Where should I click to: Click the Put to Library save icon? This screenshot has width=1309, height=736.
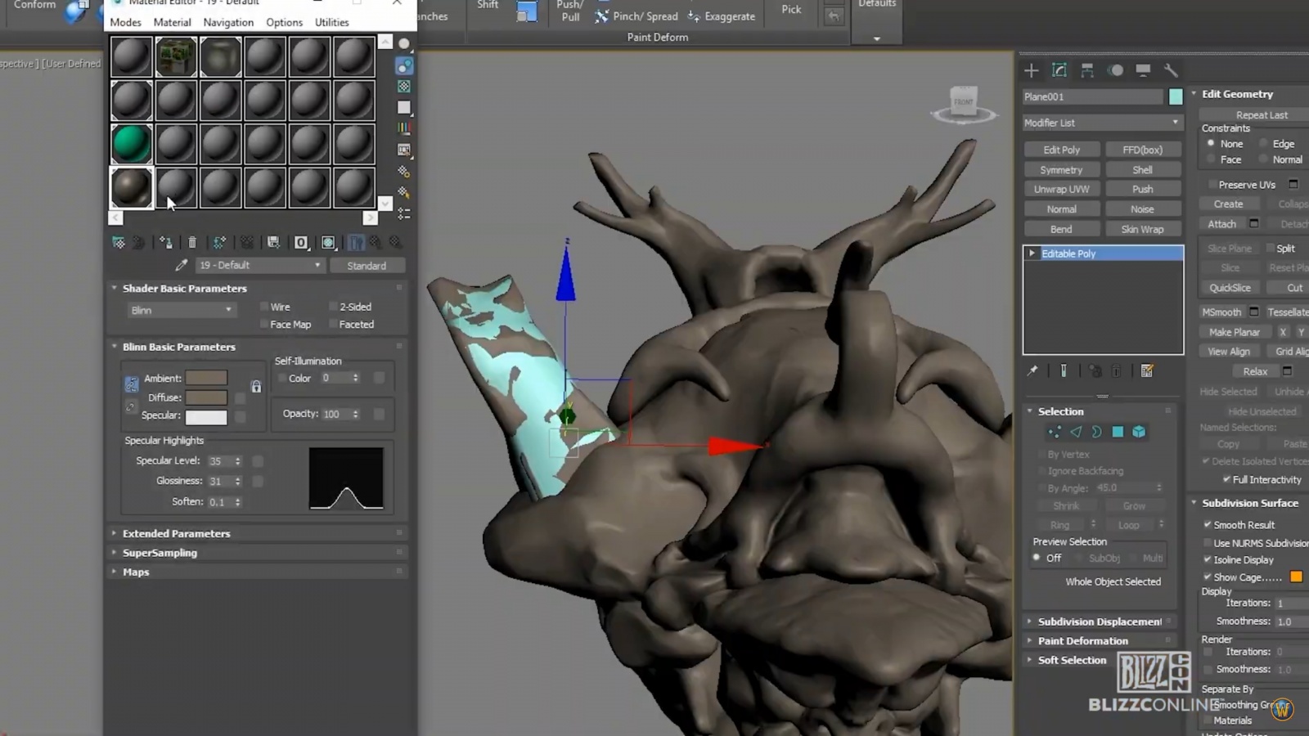pos(273,243)
